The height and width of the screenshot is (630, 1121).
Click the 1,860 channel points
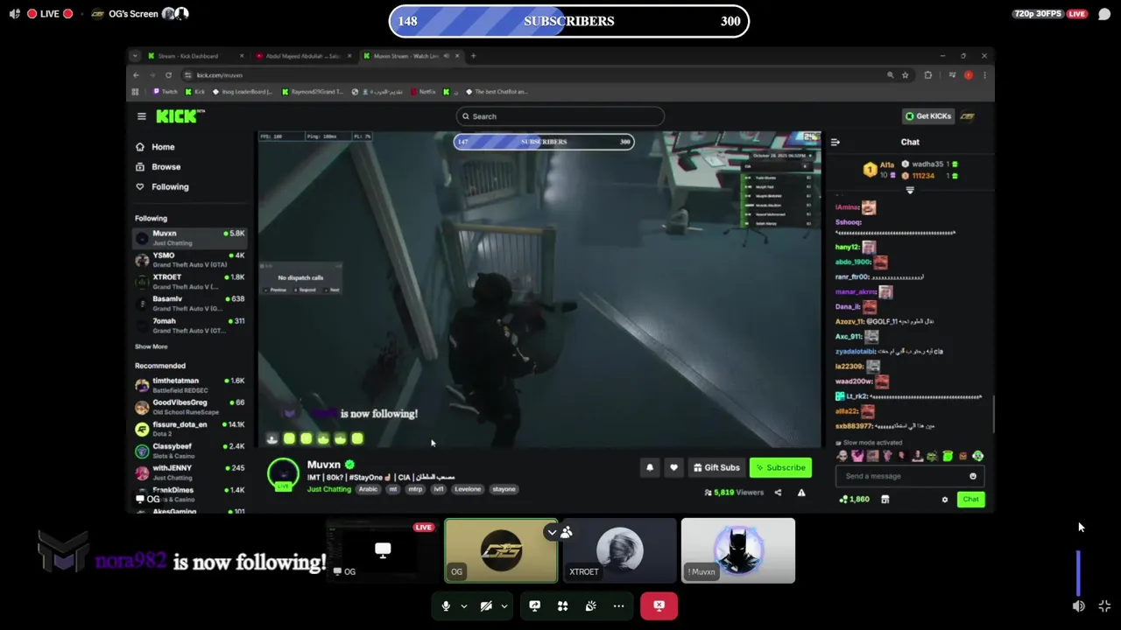coord(855,500)
